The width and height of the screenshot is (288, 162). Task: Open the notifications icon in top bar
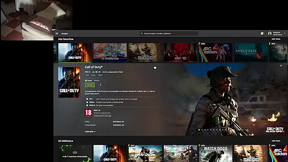coord(262,33)
